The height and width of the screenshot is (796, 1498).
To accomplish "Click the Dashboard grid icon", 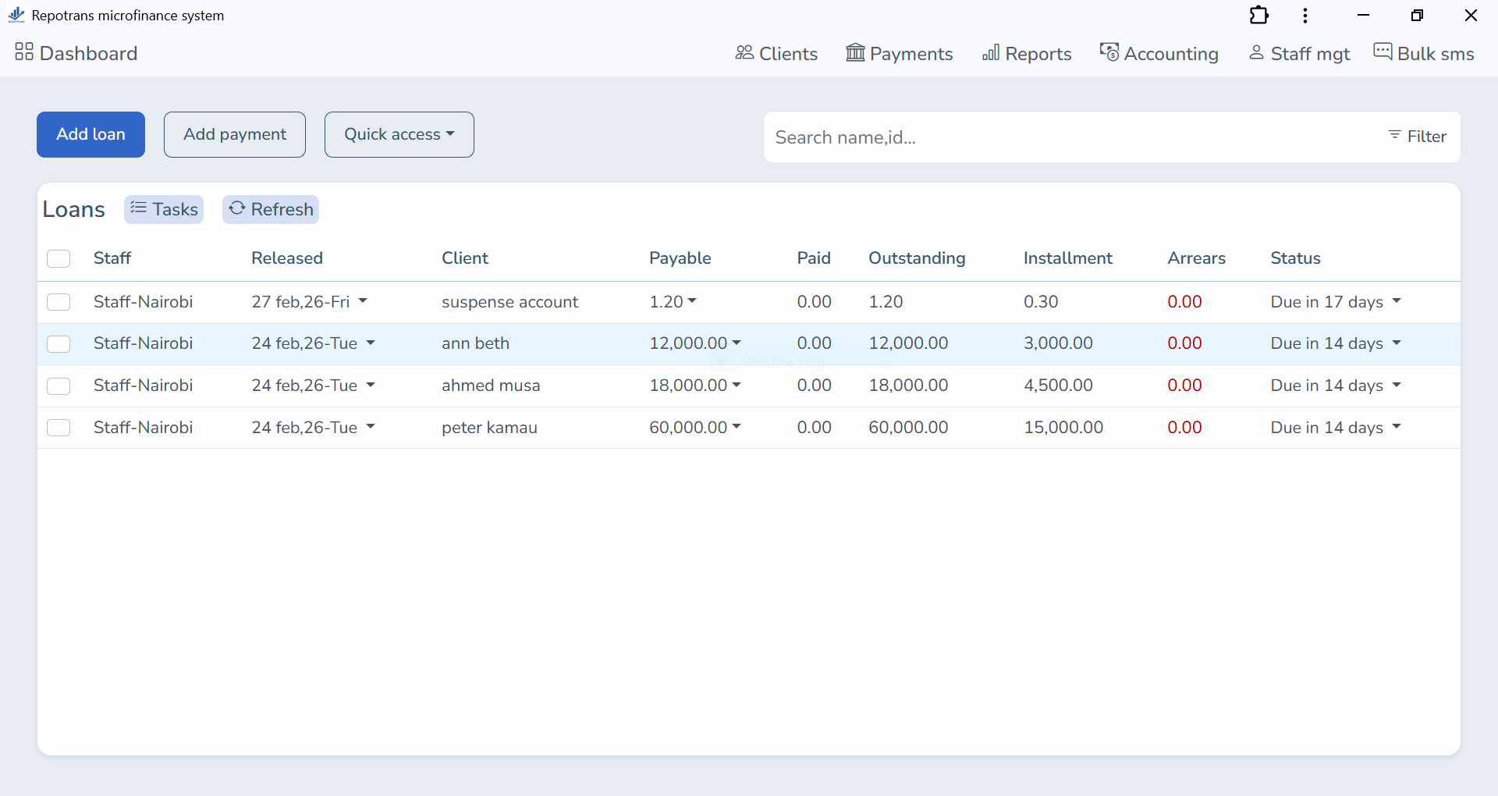I will click(x=23, y=52).
